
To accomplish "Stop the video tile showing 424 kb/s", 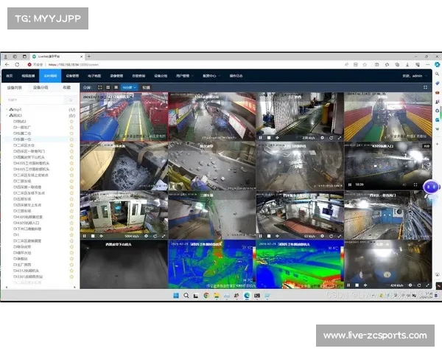I will pyautogui.click(x=357, y=285).
